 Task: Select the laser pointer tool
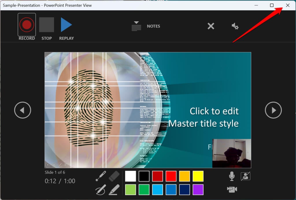point(100,176)
